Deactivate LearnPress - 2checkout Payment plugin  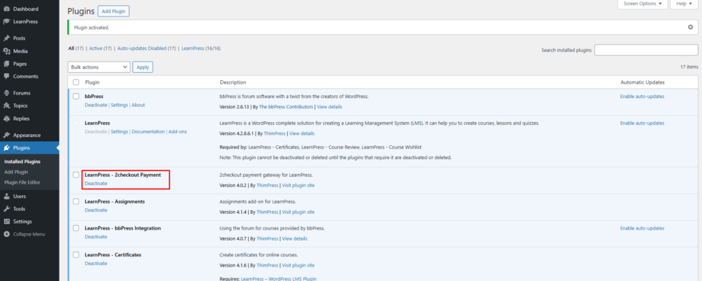coord(96,184)
